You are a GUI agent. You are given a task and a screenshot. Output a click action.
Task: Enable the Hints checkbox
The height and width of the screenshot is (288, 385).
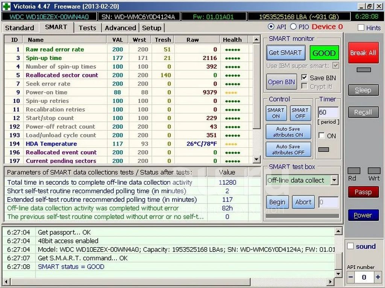361,28
